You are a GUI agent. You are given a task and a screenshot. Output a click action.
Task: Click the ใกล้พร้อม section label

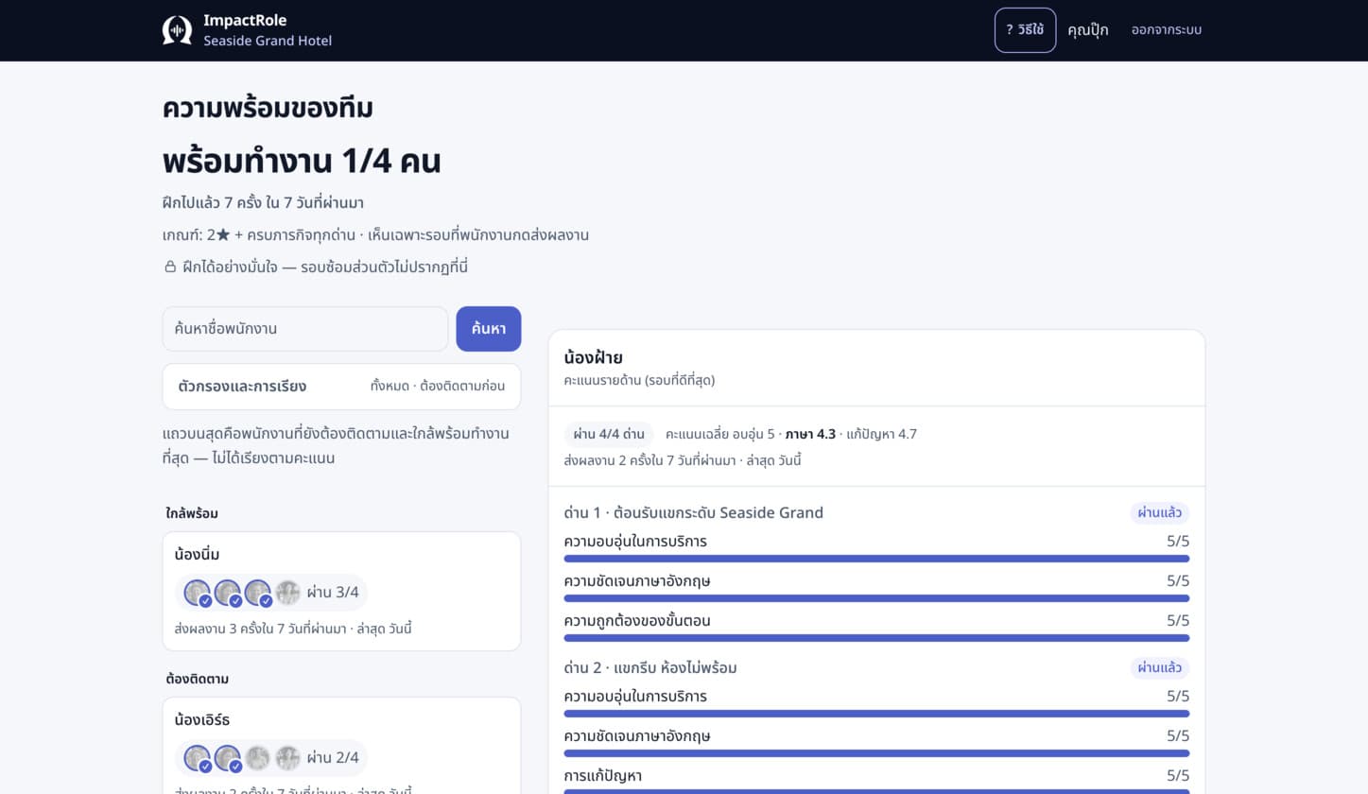point(192,513)
